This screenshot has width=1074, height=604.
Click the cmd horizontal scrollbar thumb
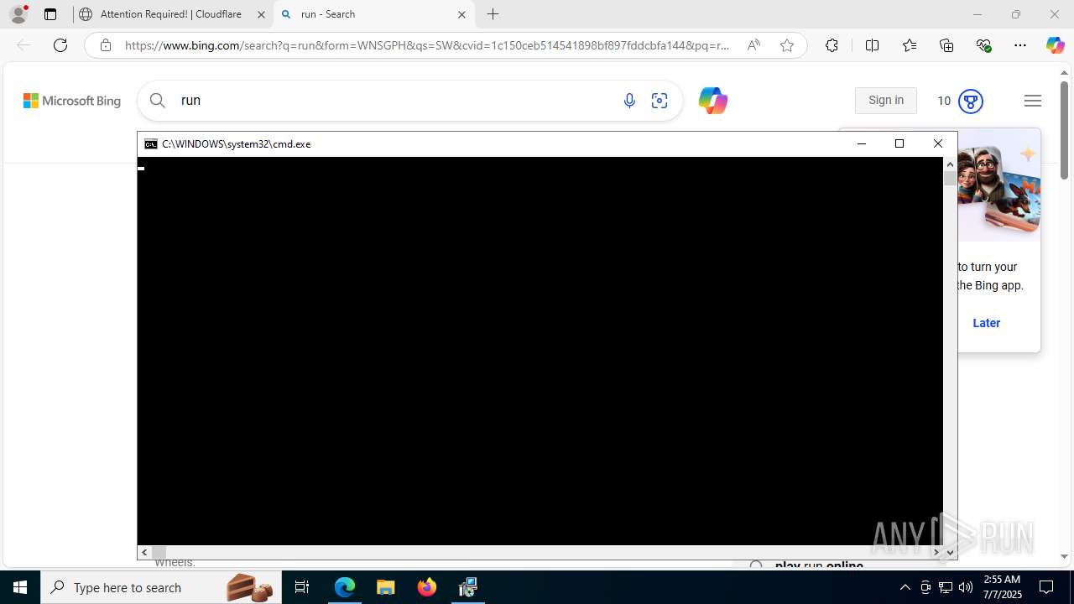click(x=159, y=552)
